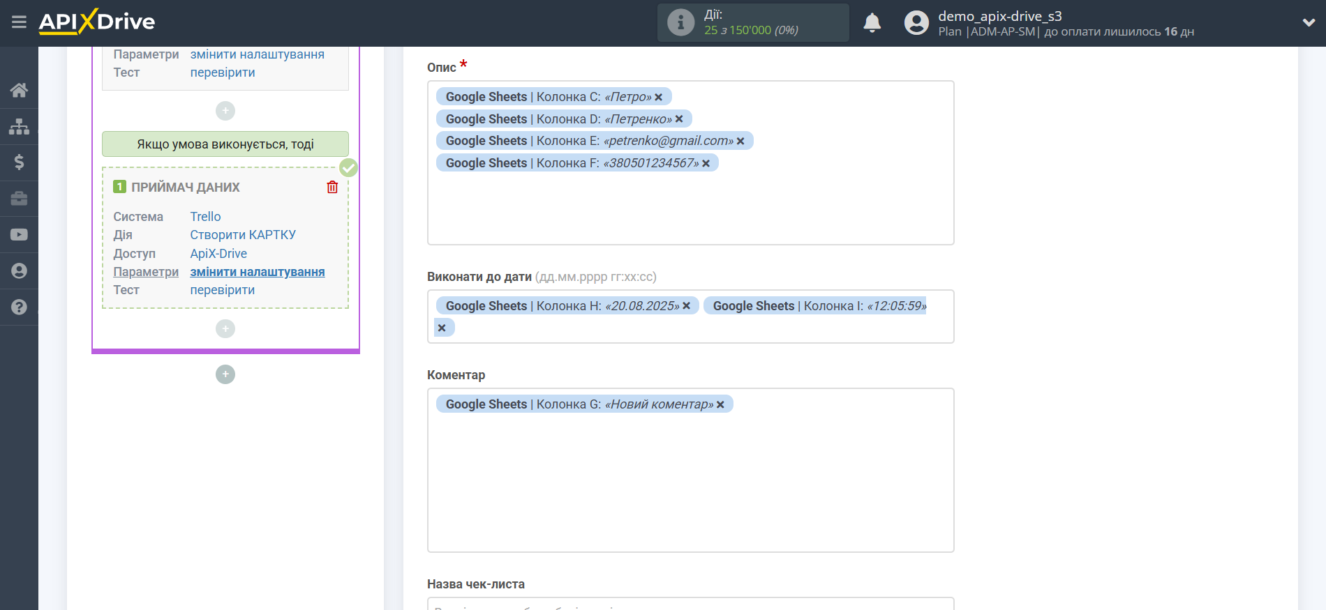Click перевірити in Trello block
The width and height of the screenshot is (1326, 610).
point(223,290)
